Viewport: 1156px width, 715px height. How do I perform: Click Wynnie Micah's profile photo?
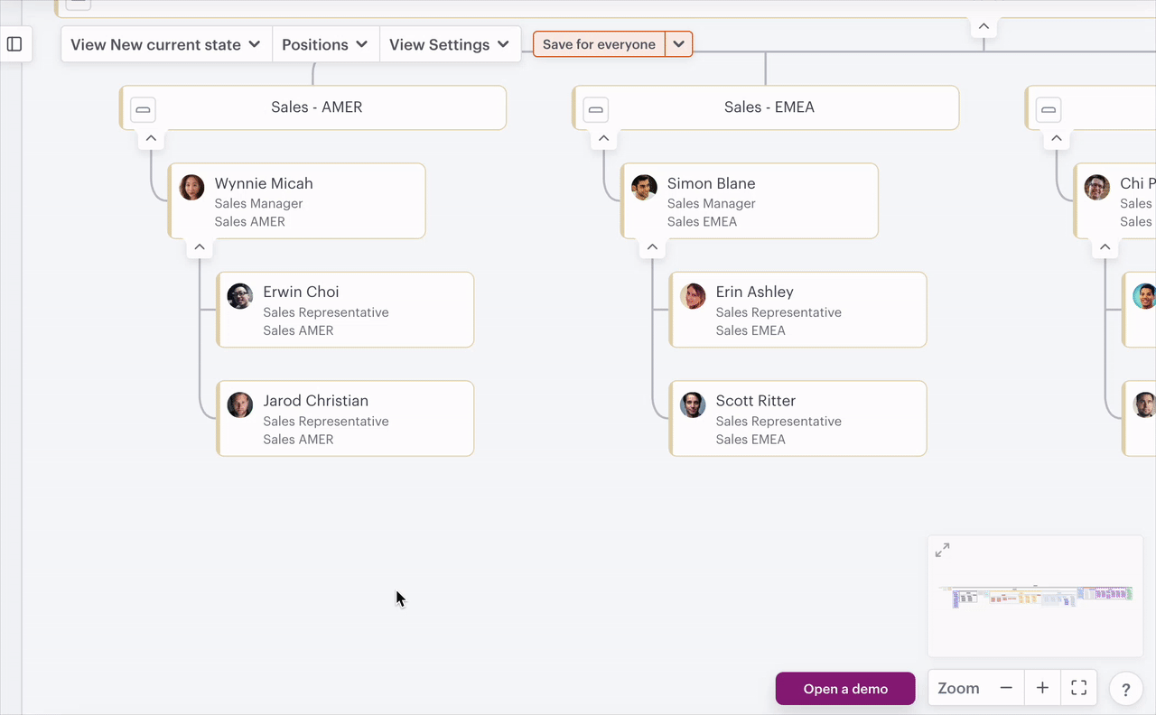tap(191, 187)
